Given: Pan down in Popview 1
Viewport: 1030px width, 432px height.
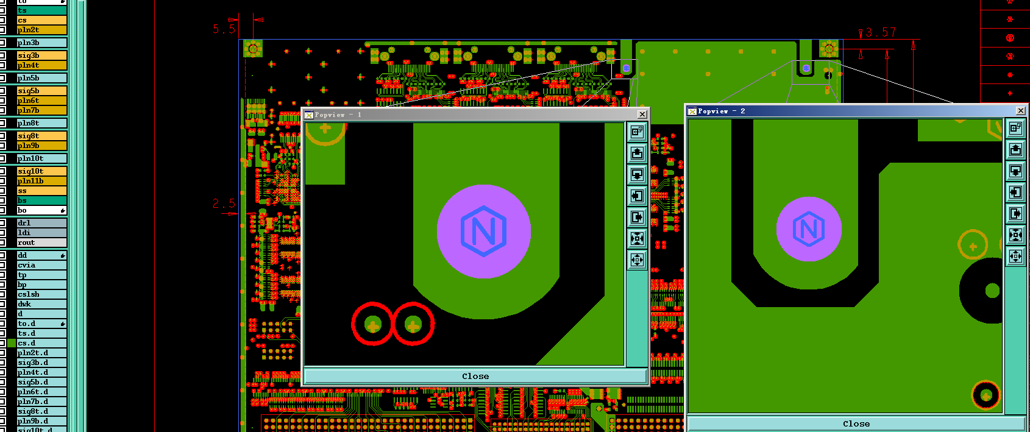Looking at the screenshot, I should (637, 174).
